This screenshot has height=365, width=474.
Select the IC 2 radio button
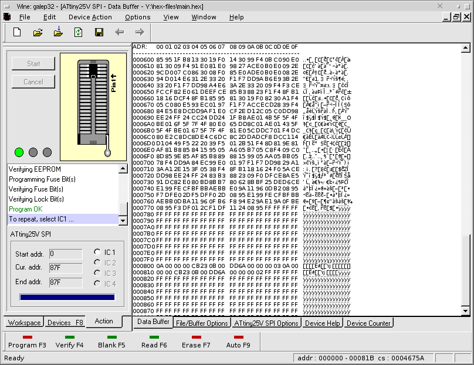click(x=97, y=262)
